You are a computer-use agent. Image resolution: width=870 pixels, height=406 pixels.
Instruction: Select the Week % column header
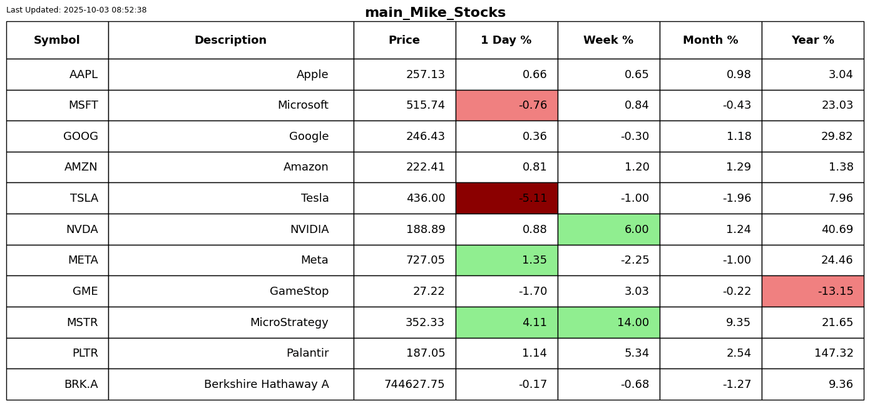pos(608,40)
